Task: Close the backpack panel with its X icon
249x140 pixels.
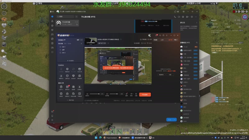Action: 34,3
